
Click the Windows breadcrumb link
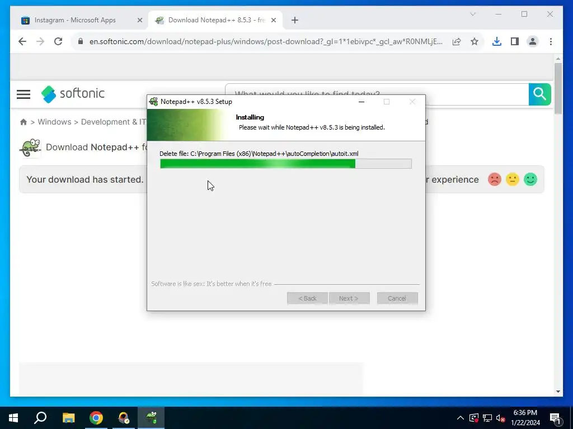(54, 122)
